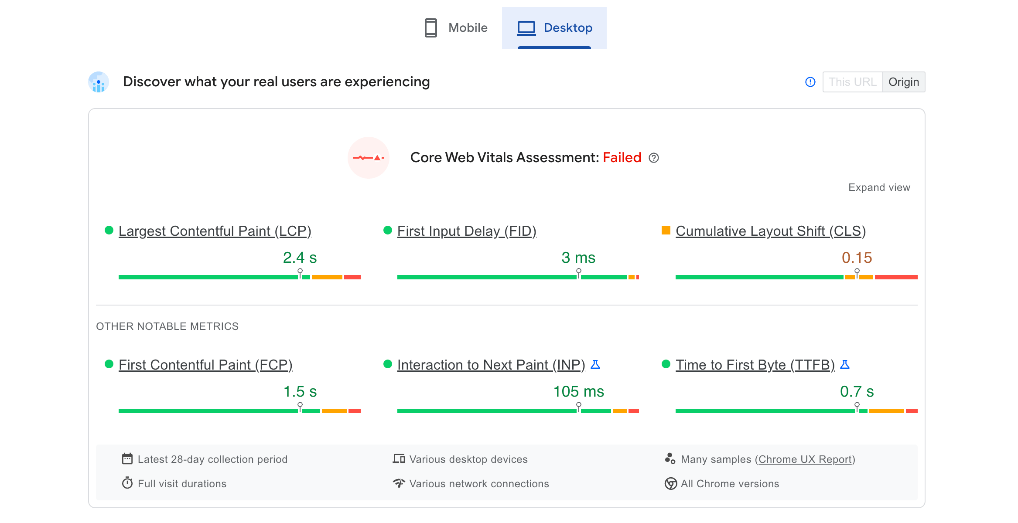Viewport: 1018px width, 523px height.
Task: Click the network connections wifi icon
Action: pos(398,483)
